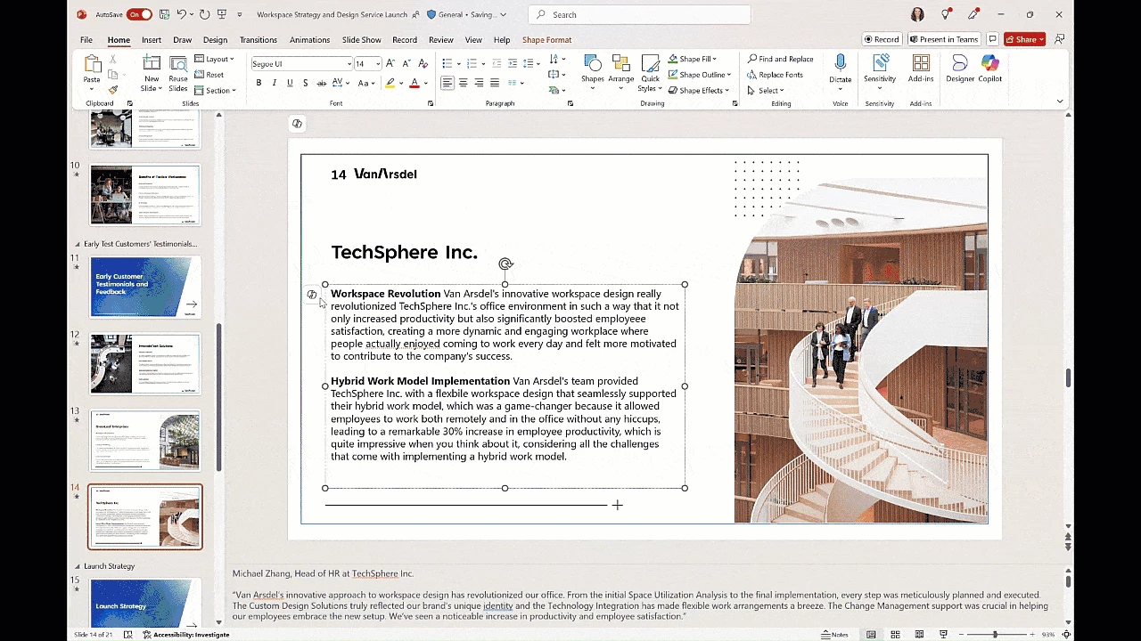Align text right
The image size is (1141, 641).
479,83
